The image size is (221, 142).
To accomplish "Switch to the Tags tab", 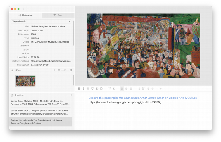I will (58, 15).
